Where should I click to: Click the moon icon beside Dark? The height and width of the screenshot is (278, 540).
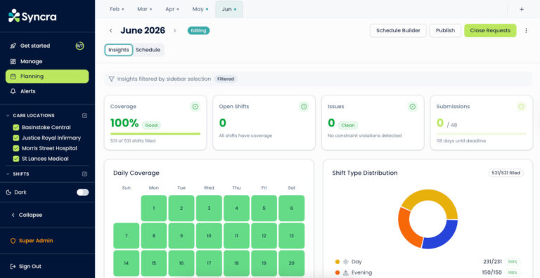[8, 192]
